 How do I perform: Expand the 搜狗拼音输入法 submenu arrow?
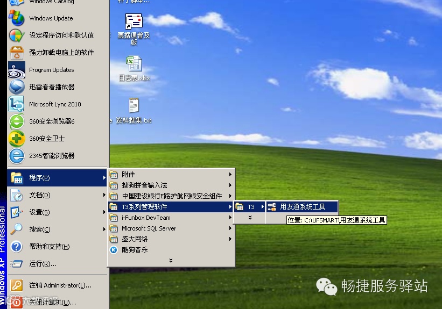(230, 185)
